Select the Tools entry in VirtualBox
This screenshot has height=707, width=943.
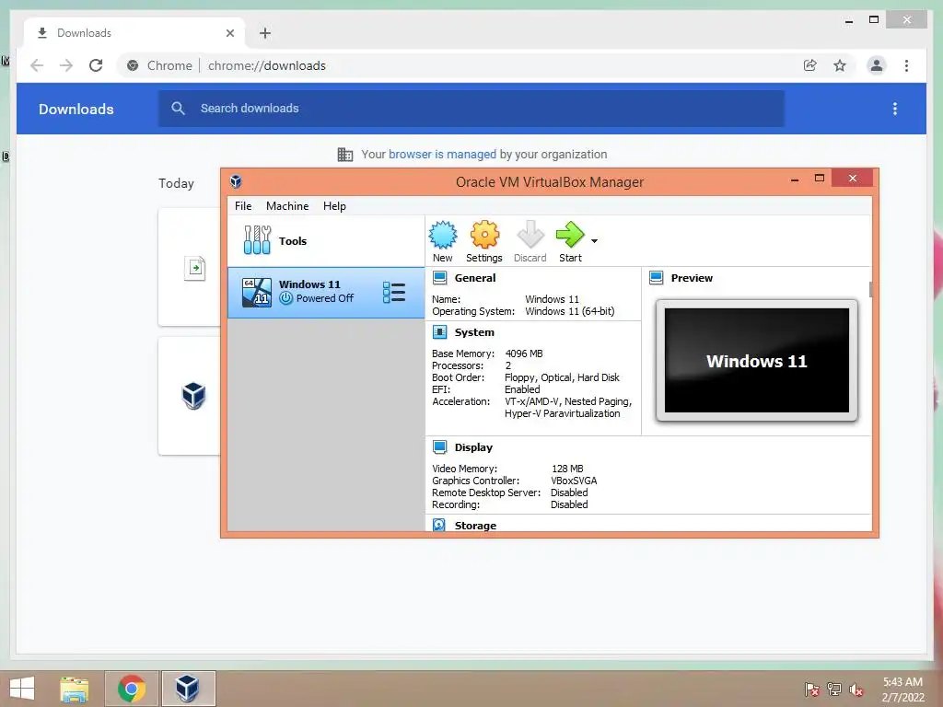(x=326, y=240)
